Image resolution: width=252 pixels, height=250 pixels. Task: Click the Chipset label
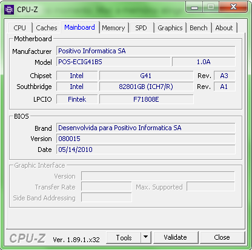(41, 76)
